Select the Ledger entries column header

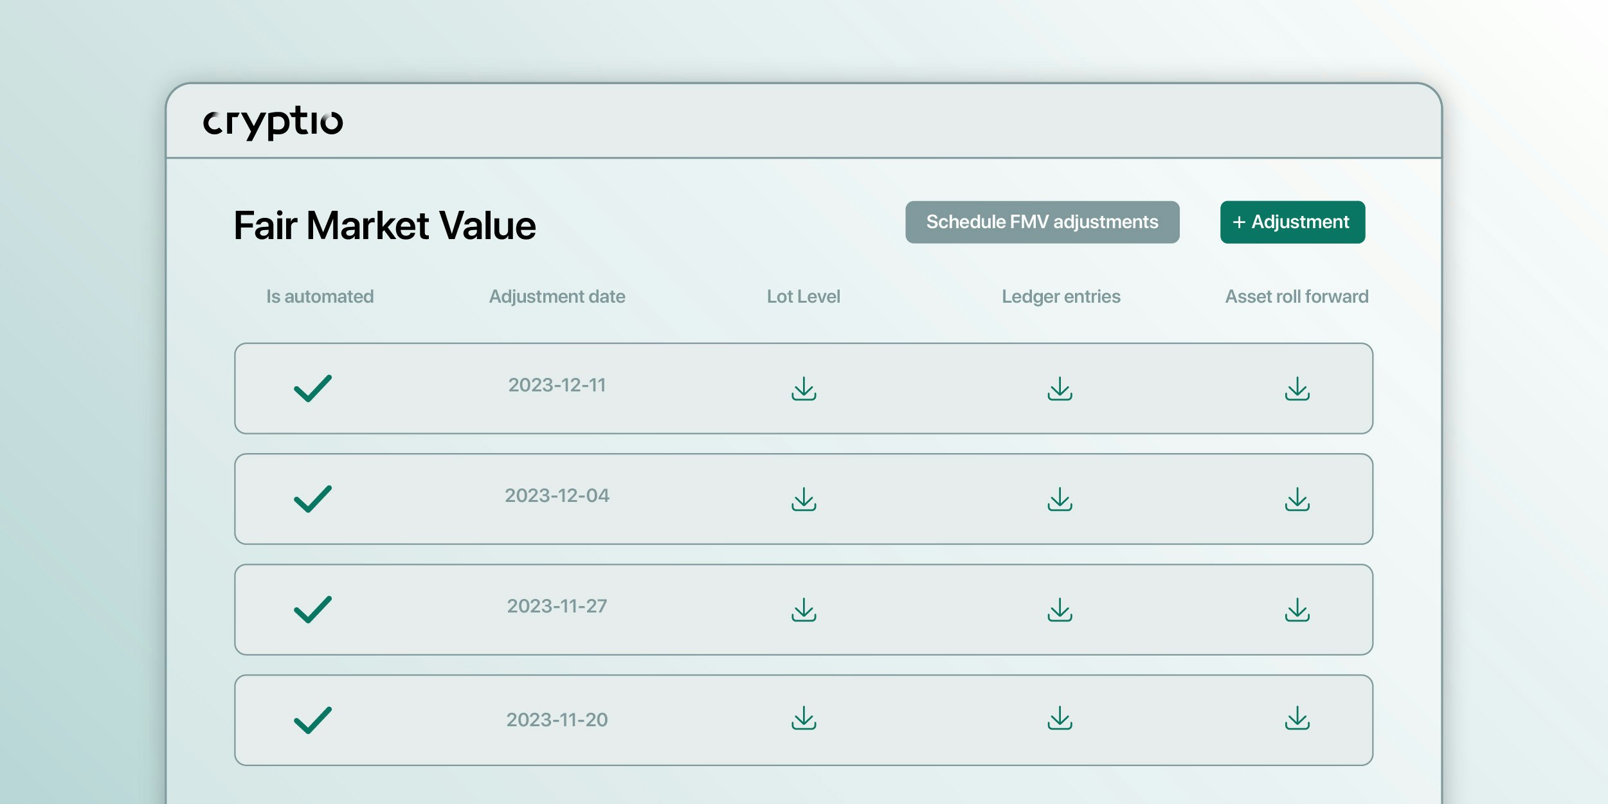[1061, 296]
